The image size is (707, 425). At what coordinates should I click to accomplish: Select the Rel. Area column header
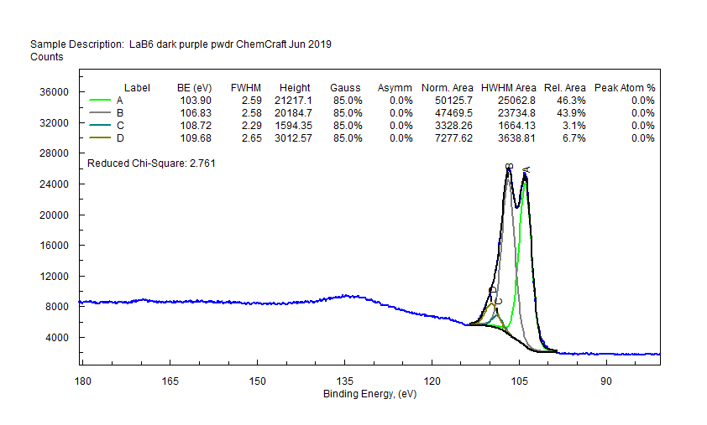click(564, 88)
